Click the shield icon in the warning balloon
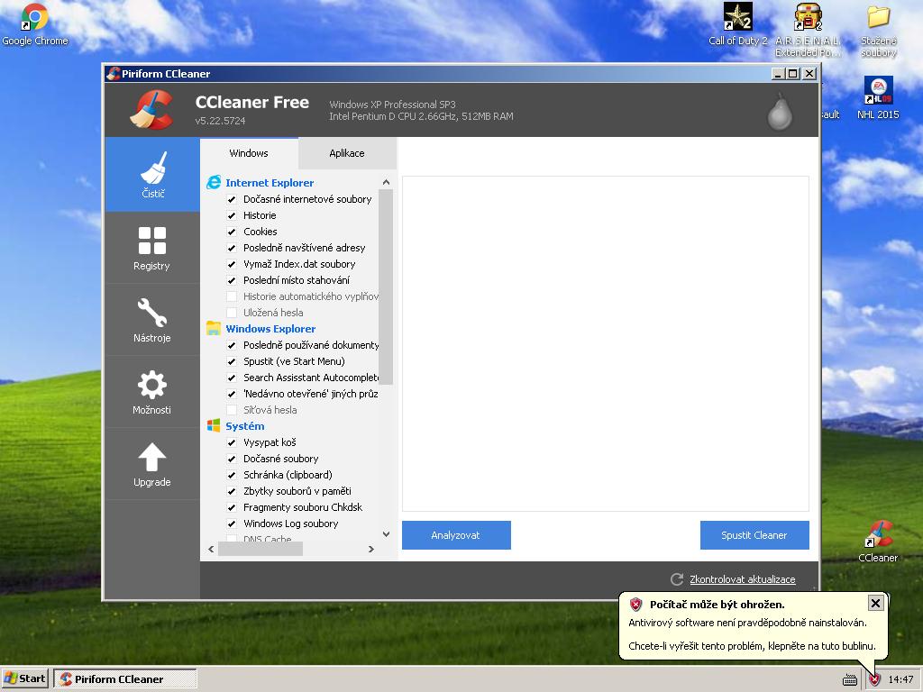The width and height of the screenshot is (923, 692). 635,604
